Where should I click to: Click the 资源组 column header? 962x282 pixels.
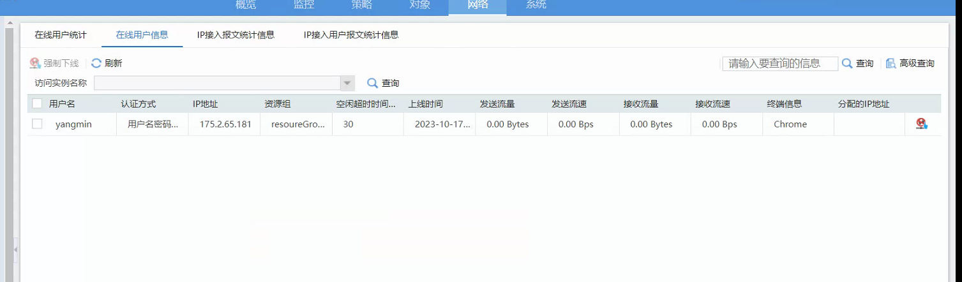click(278, 103)
